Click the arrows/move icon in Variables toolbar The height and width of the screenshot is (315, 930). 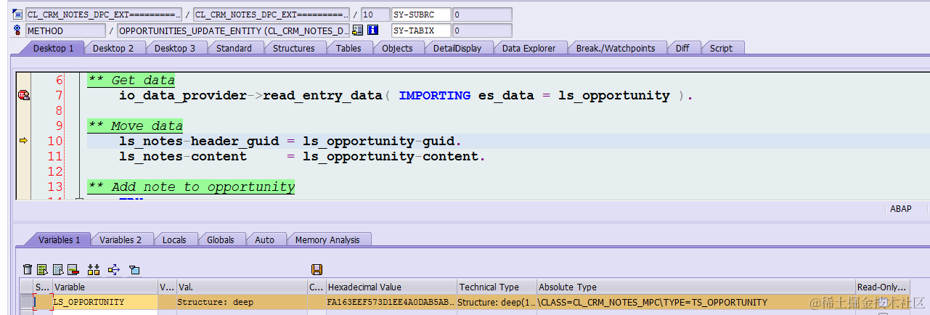113,269
